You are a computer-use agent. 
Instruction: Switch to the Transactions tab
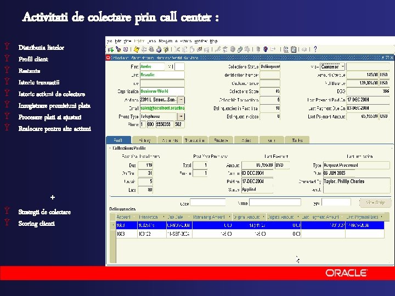pyautogui.click(x=195, y=140)
